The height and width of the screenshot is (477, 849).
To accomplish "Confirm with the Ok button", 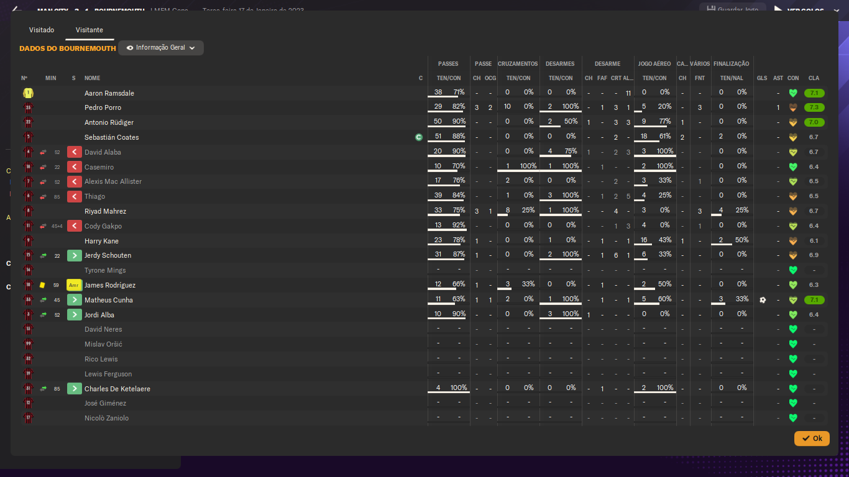I will point(812,438).
